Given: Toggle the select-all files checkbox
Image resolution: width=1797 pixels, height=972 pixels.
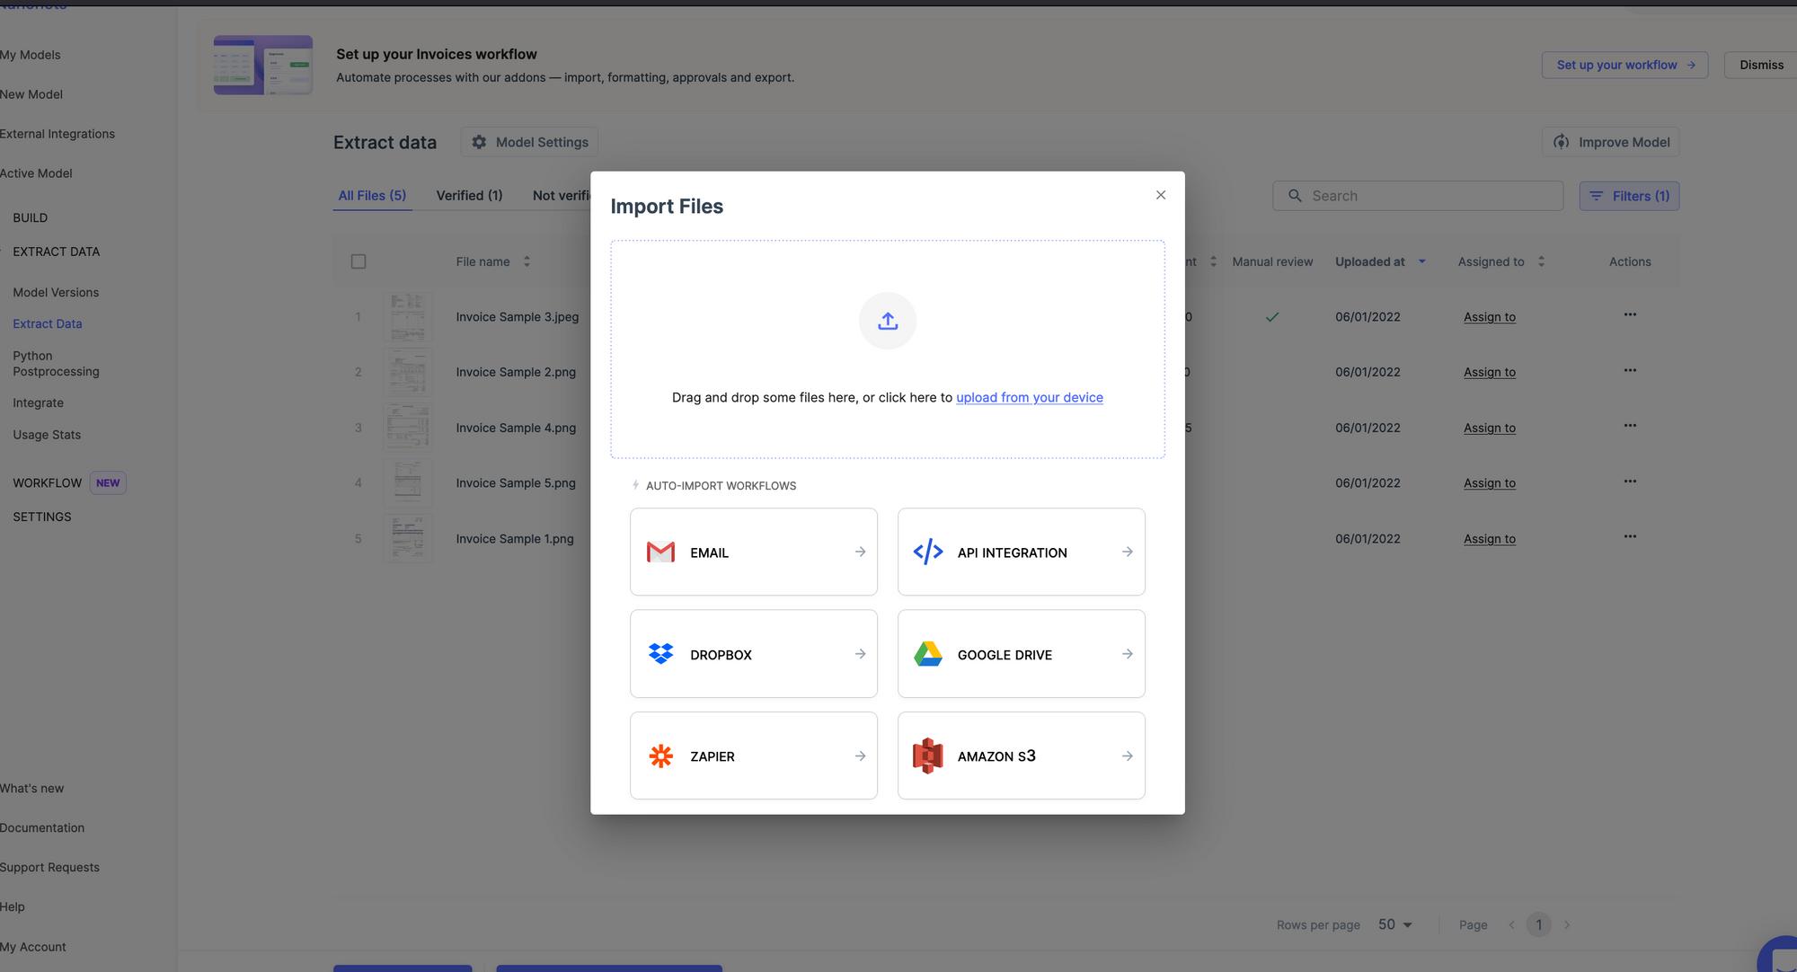Looking at the screenshot, I should click(x=359, y=261).
